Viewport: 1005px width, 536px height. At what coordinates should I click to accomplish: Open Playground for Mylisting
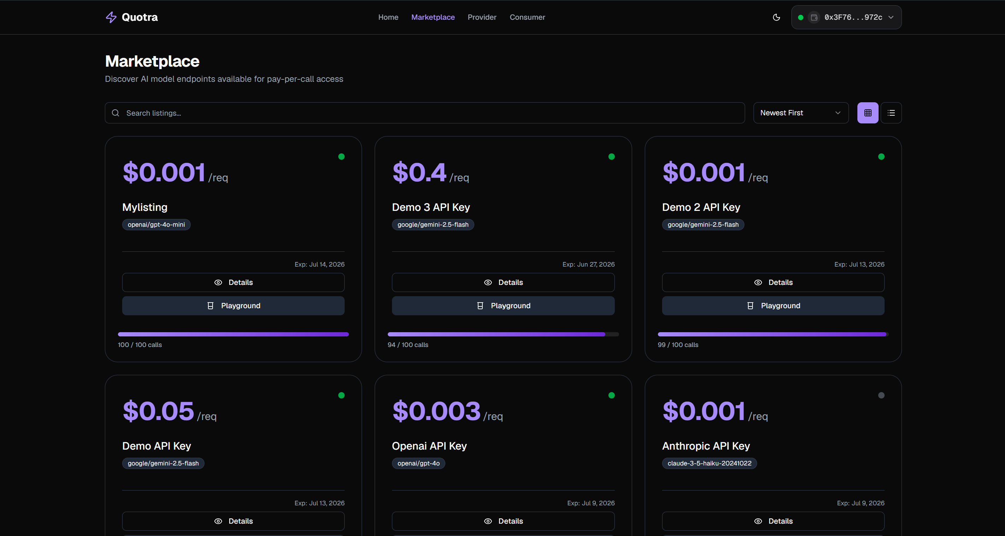[233, 306]
